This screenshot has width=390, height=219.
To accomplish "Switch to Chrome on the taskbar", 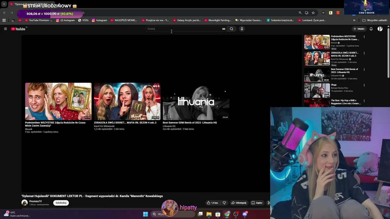I will [227, 214].
